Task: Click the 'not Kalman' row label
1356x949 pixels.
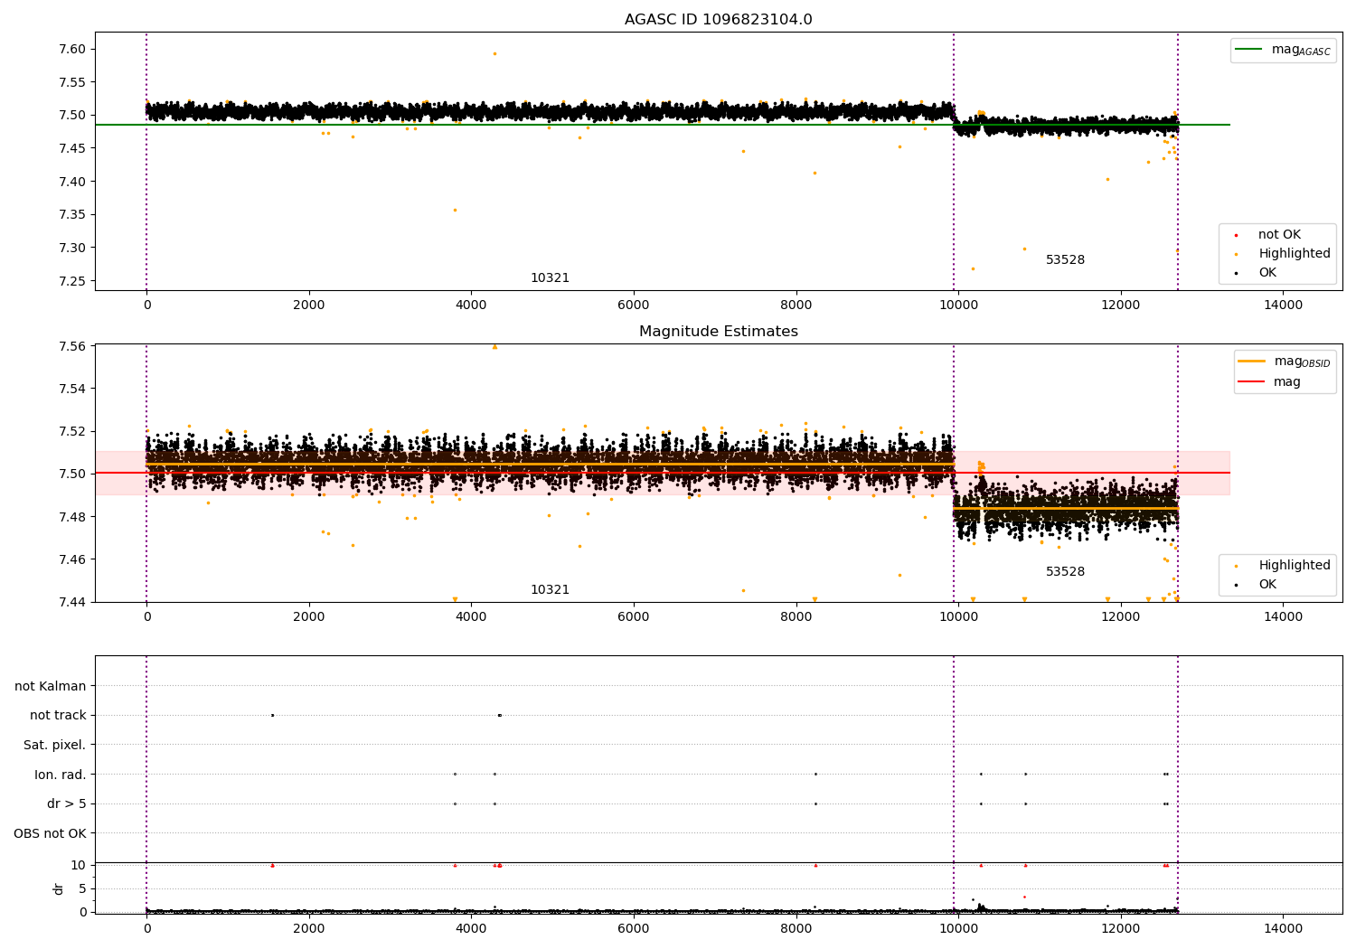Action: click(51, 686)
